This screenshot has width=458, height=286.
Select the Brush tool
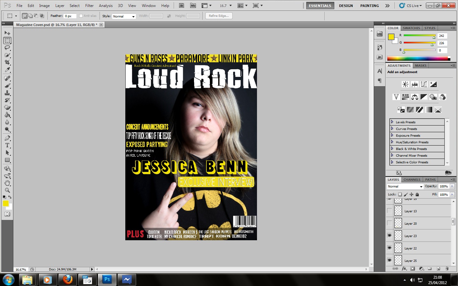point(7,85)
